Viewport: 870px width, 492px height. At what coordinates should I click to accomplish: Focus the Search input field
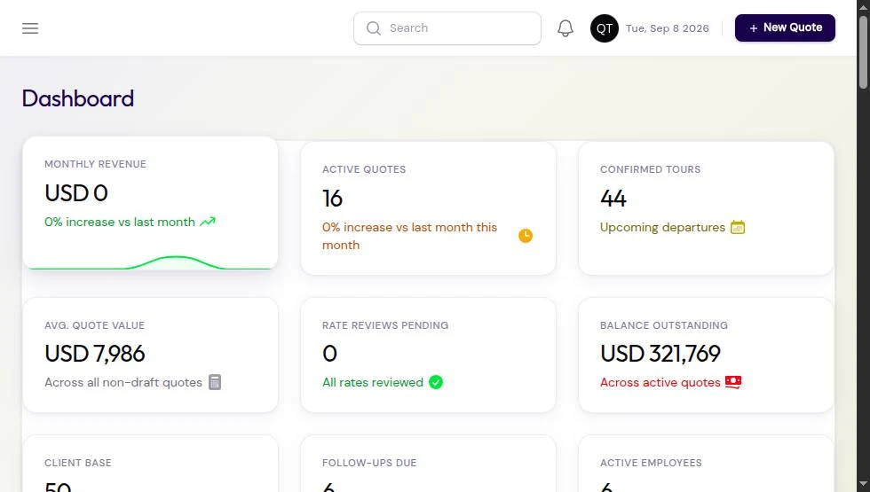(447, 28)
